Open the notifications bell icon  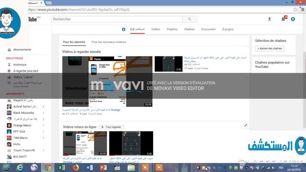click(283, 19)
